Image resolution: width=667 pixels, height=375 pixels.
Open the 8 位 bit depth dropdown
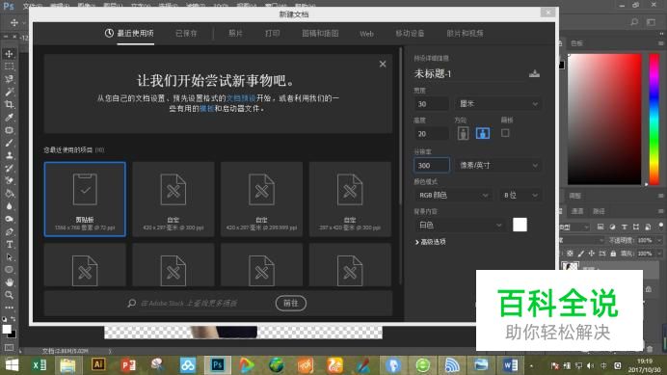[x=520, y=195]
